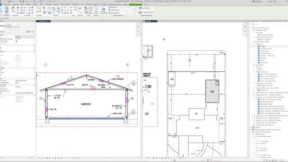The width and height of the screenshot is (288, 162).
Task: Click the COMP. SHINGLES annotation text
Action: 117,79
